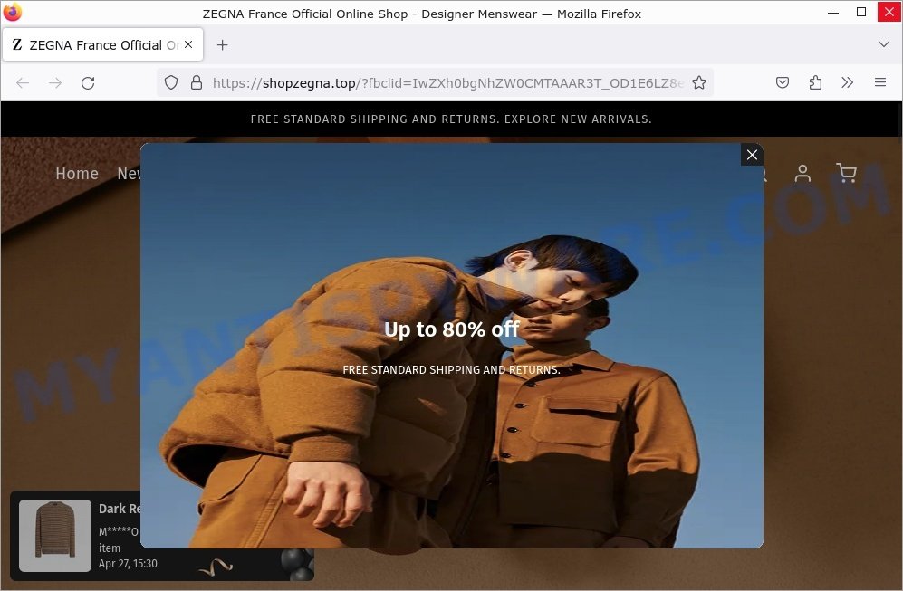Open the Dark Re... purchase notification title
Viewport: 903px width, 591px height.
(120, 509)
